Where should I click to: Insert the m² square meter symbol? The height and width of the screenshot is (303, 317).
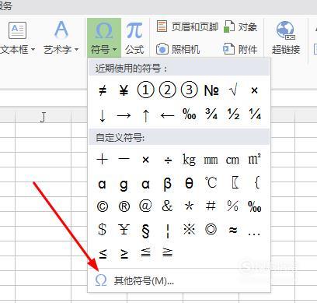(255, 159)
